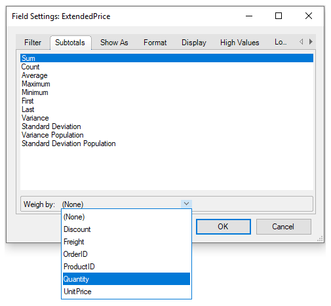Minimize the Field Settings window
Image resolution: width=331 pixels, height=306 pixels.
point(249,16)
